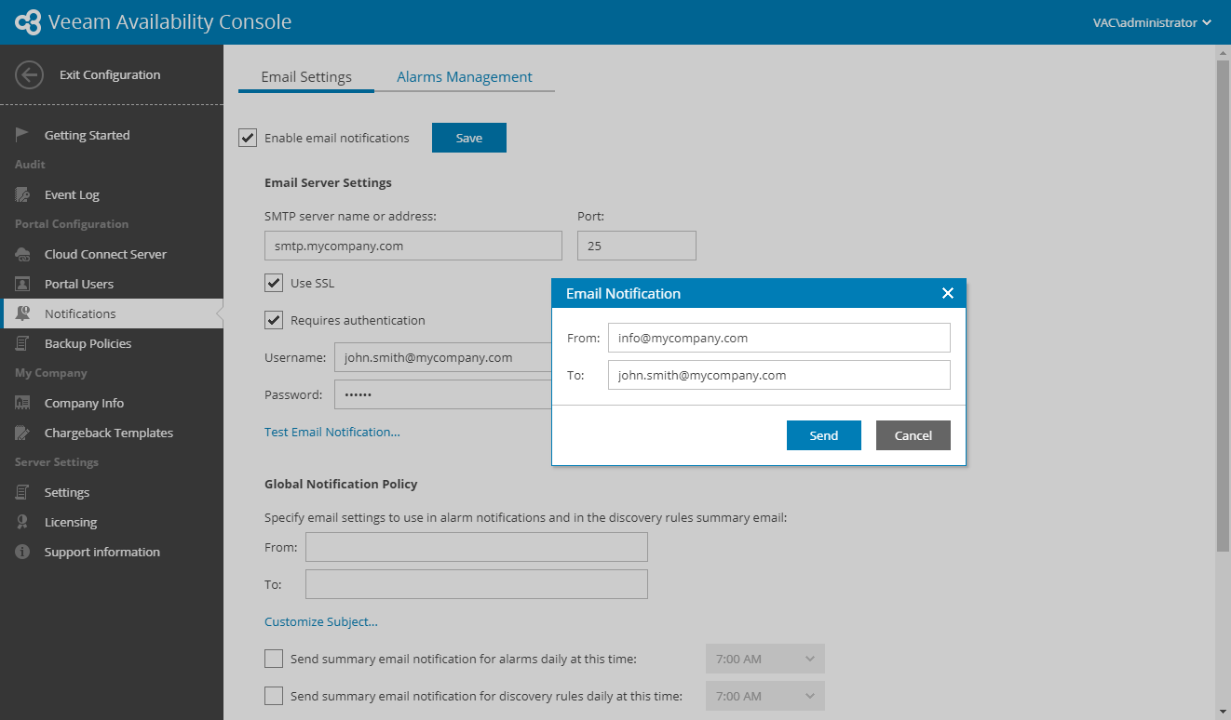Open alarms summary time dropdown
Screen dimensions: 1231x720
(764, 659)
